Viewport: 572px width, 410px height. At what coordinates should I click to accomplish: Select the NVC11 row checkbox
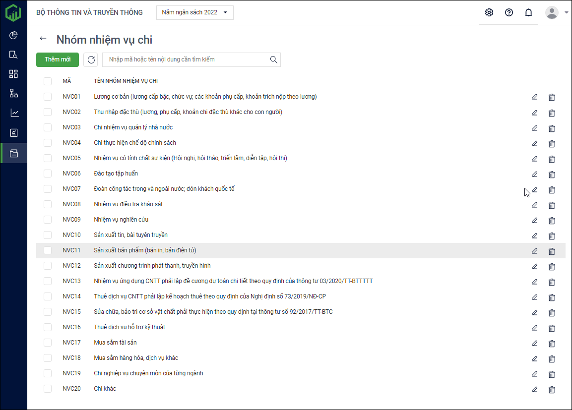[48, 250]
